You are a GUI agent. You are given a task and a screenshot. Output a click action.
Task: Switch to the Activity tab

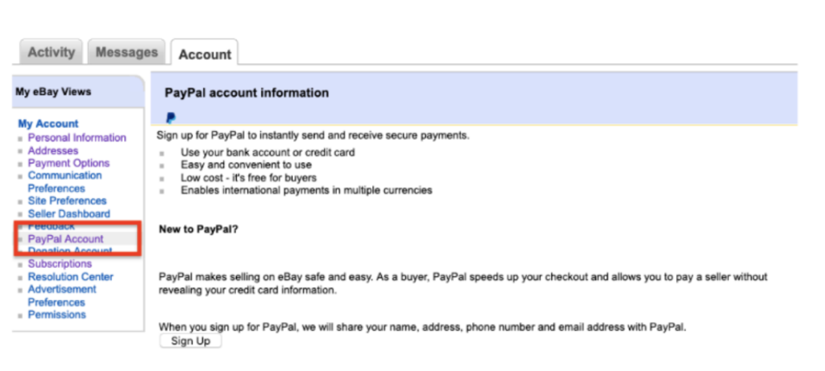point(51,52)
